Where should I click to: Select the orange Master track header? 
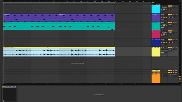tap(156, 78)
